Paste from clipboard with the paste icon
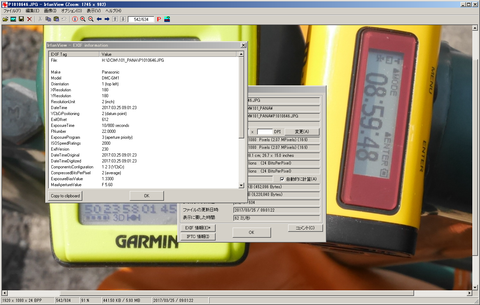 click(56, 19)
